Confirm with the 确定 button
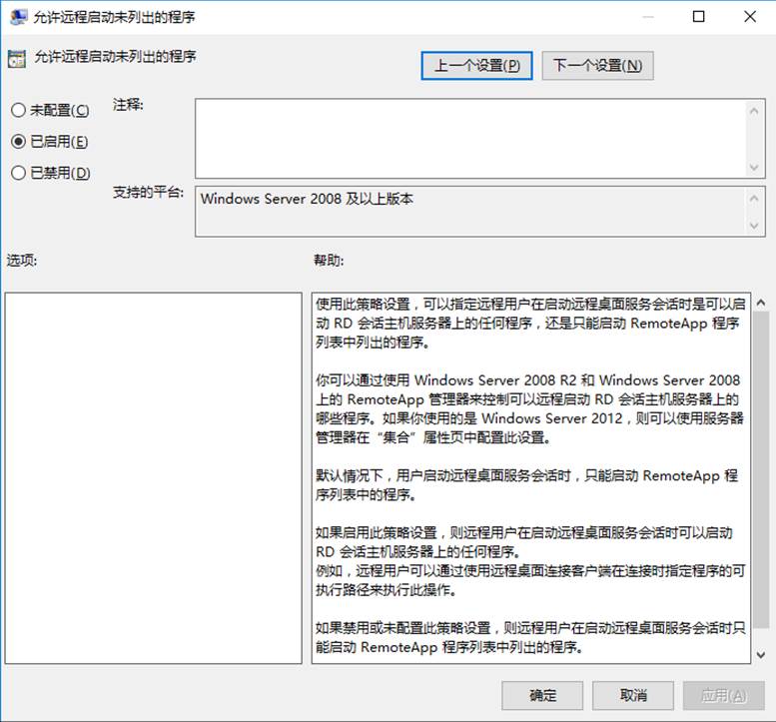Screen dimensions: 776x722 tap(542, 695)
